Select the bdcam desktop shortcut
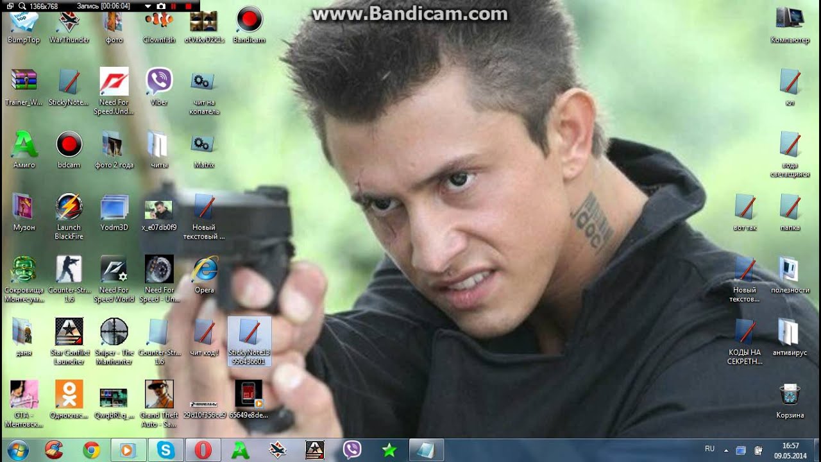This screenshot has width=821, height=462. (69, 150)
